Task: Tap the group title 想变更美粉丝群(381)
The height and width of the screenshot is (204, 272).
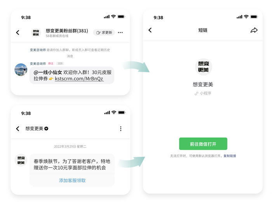Action: [x=67, y=31]
